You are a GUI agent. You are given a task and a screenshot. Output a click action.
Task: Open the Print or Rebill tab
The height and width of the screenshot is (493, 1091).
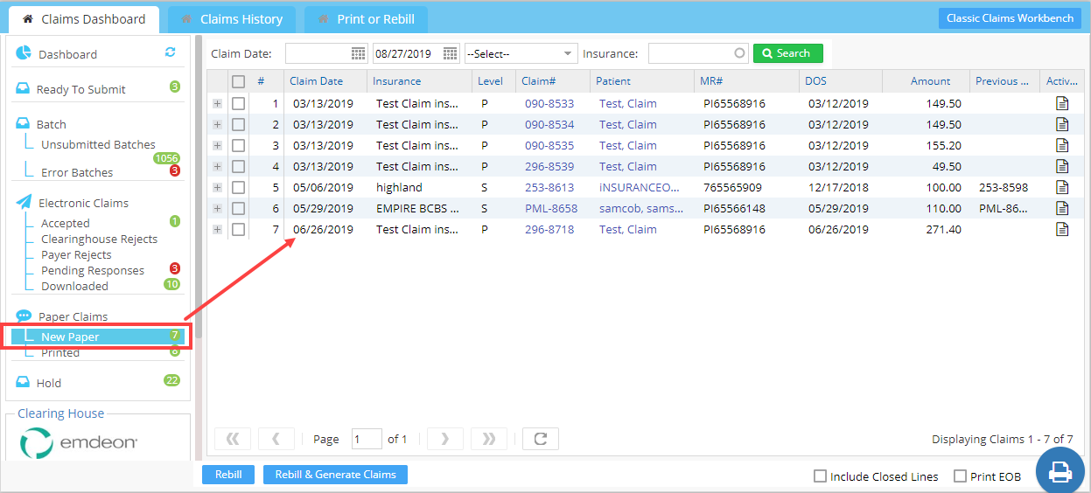[x=366, y=19]
